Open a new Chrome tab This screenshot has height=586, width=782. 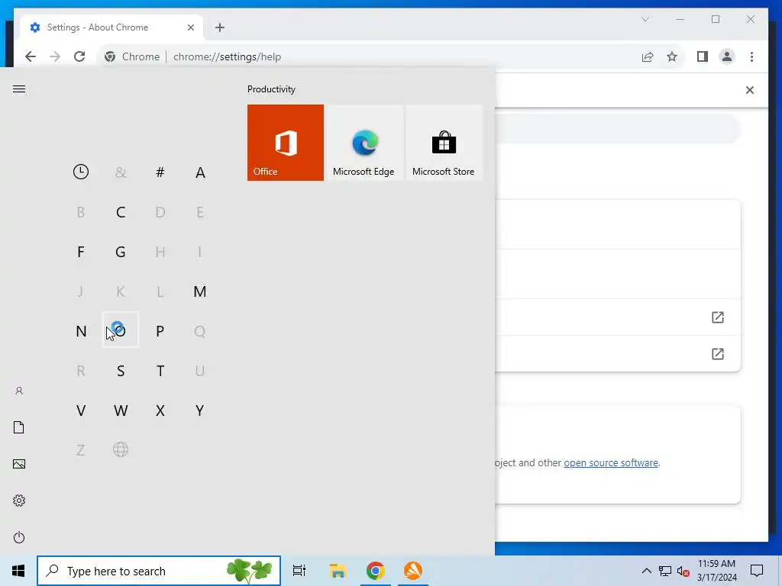point(220,27)
